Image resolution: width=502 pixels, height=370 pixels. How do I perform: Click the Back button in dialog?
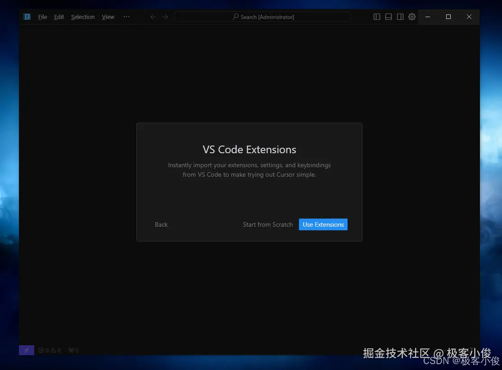tap(161, 224)
